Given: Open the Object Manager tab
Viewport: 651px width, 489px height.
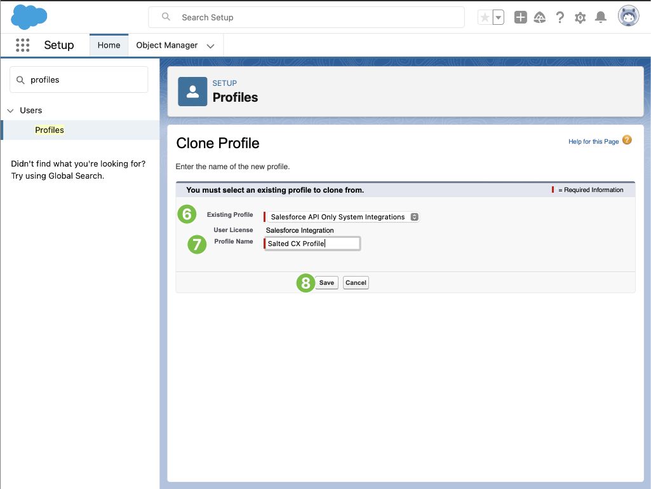Looking at the screenshot, I should (166, 45).
